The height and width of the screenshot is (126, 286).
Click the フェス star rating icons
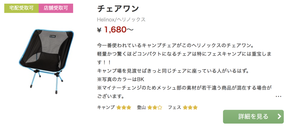[x=190, y=107]
